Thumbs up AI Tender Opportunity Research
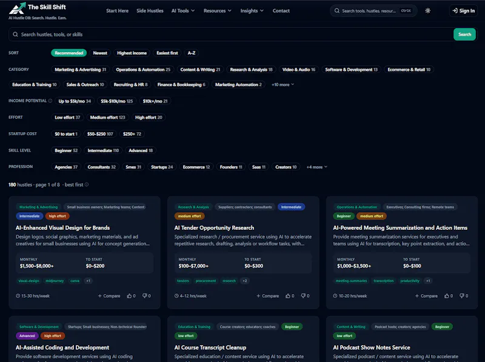 click(288, 296)
